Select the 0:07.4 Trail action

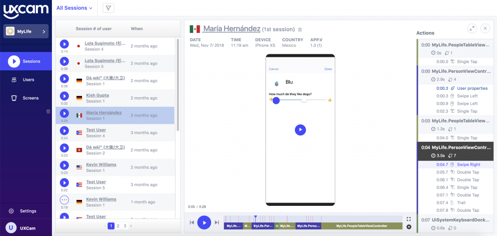(455, 202)
